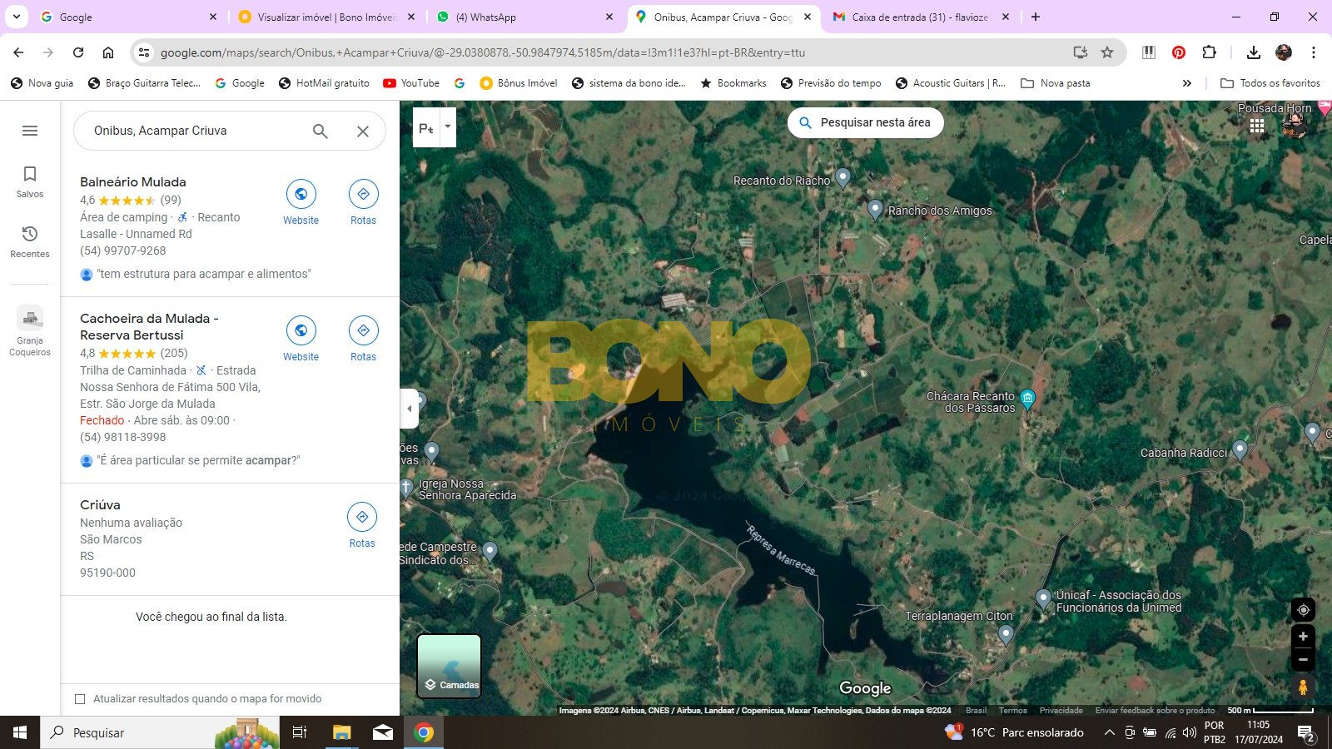Open the Google Maps hamburger menu

(30, 131)
